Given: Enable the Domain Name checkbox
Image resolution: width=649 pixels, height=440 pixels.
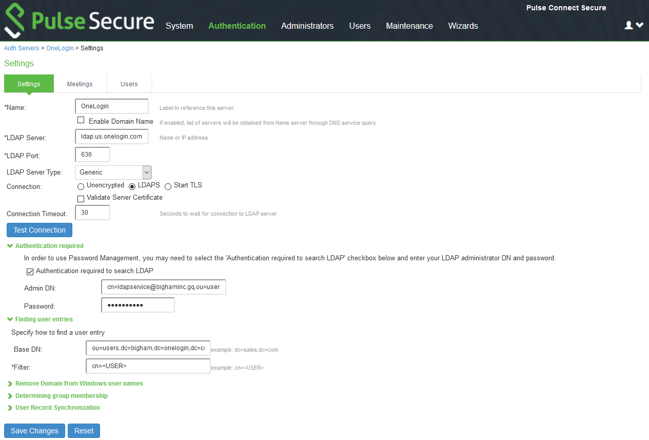Looking at the screenshot, I should (x=81, y=120).
